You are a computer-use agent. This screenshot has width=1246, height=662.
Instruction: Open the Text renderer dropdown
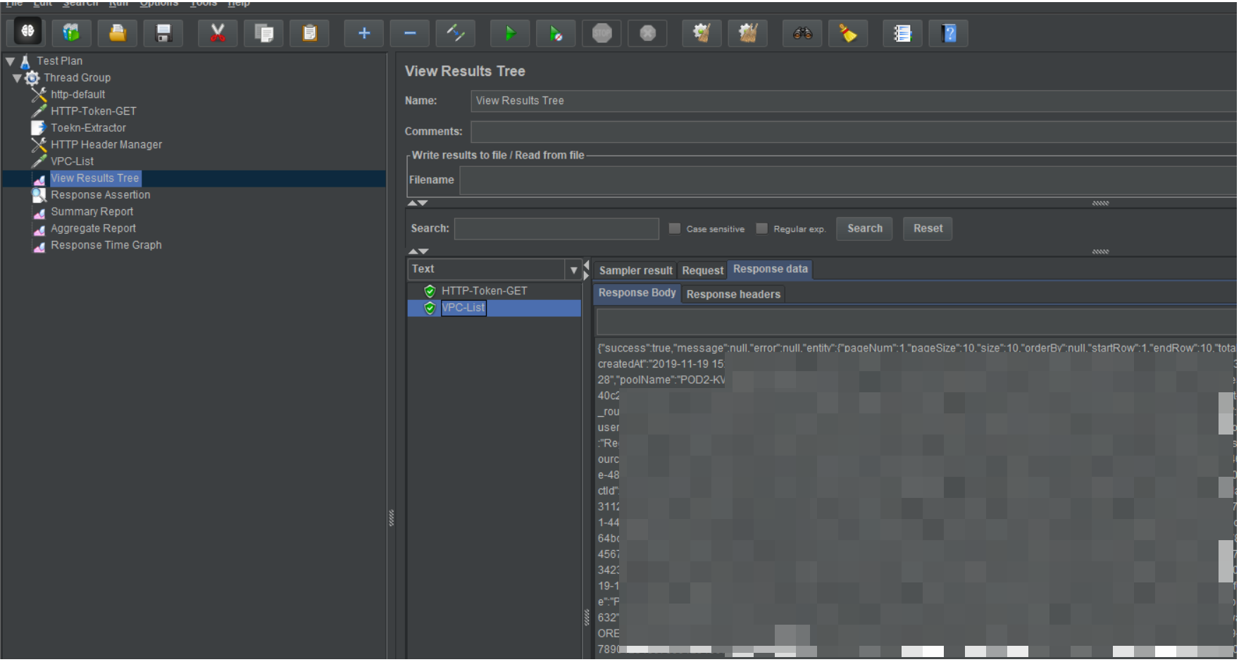(573, 270)
